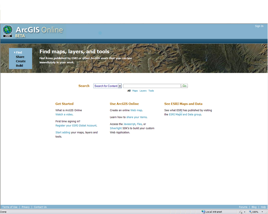Open the Blog footer link
Viewport: 268px width, 214px height.
point(254,207)
